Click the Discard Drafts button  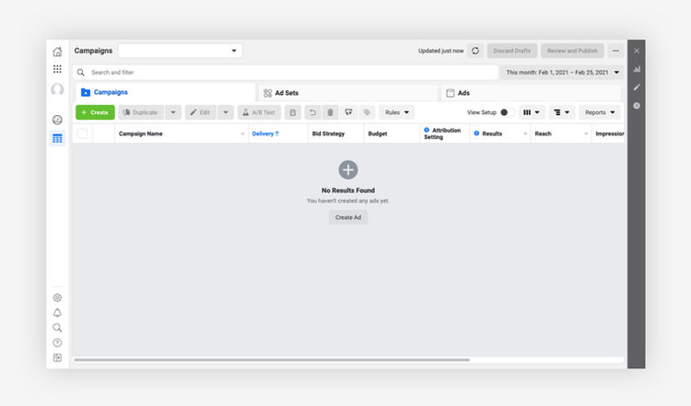tap(512, 51)
